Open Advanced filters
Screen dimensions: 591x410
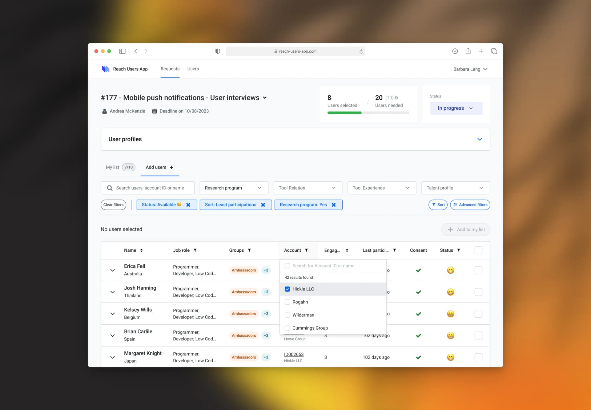470,205
